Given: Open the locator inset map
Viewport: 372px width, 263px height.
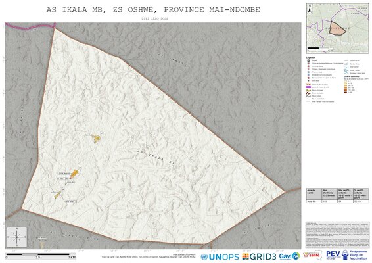Looking at the screenshot, I should (x=337, y=28).
